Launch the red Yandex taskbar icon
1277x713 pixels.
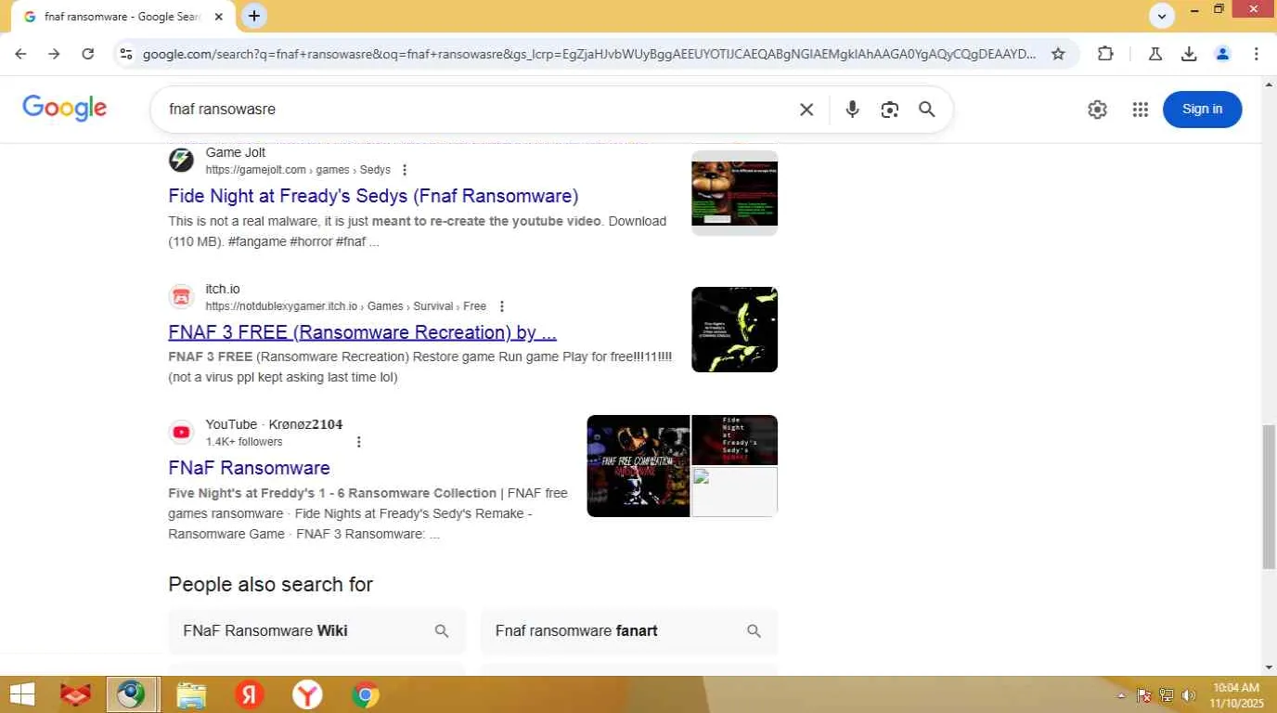click(249, 694)
